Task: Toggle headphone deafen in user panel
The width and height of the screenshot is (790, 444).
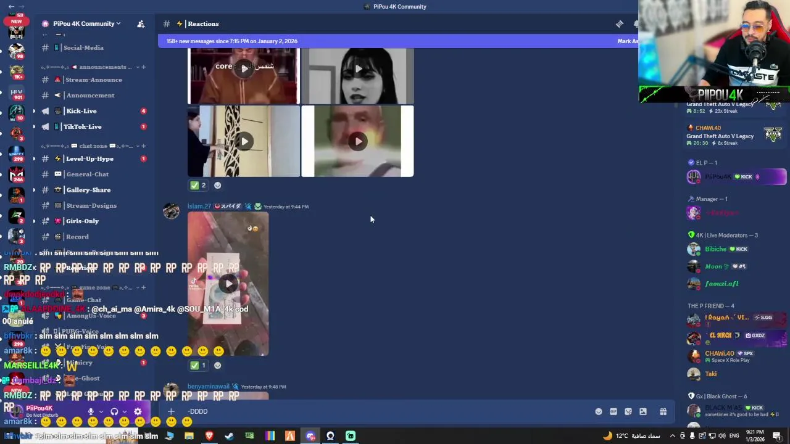Action: pyautogui.click(x=114, y=411)
